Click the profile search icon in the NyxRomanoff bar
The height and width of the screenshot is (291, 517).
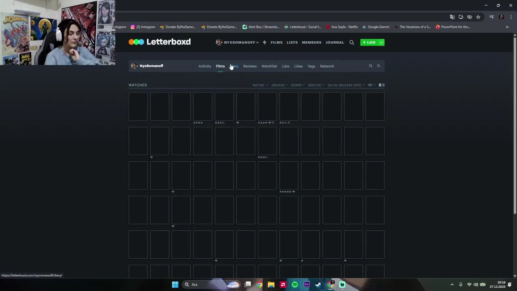coord(370,66)
